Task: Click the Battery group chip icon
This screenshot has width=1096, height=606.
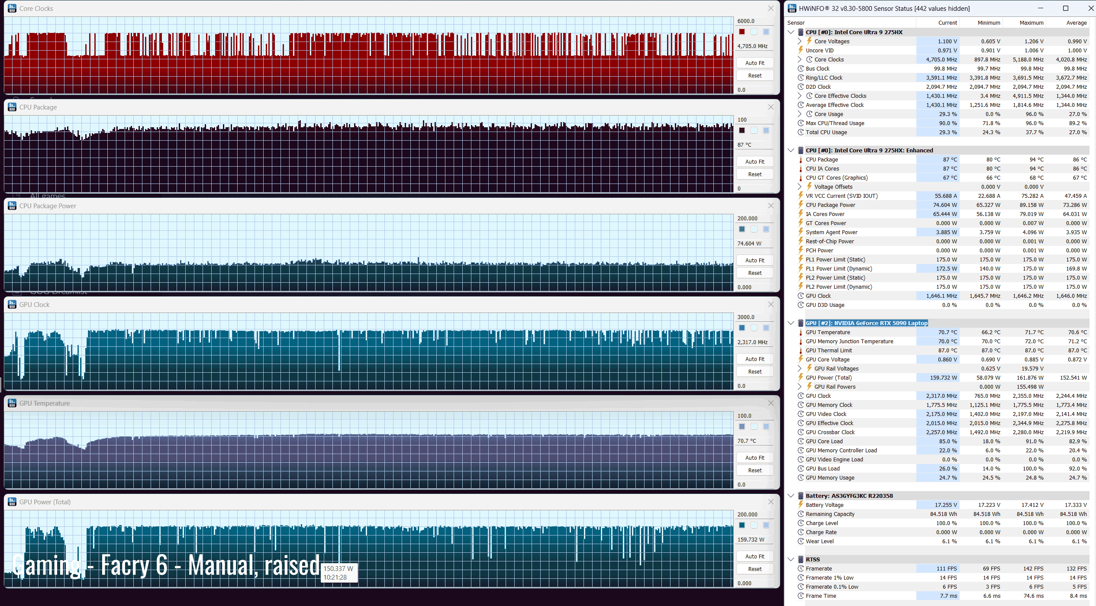Action: click(801, 496)
